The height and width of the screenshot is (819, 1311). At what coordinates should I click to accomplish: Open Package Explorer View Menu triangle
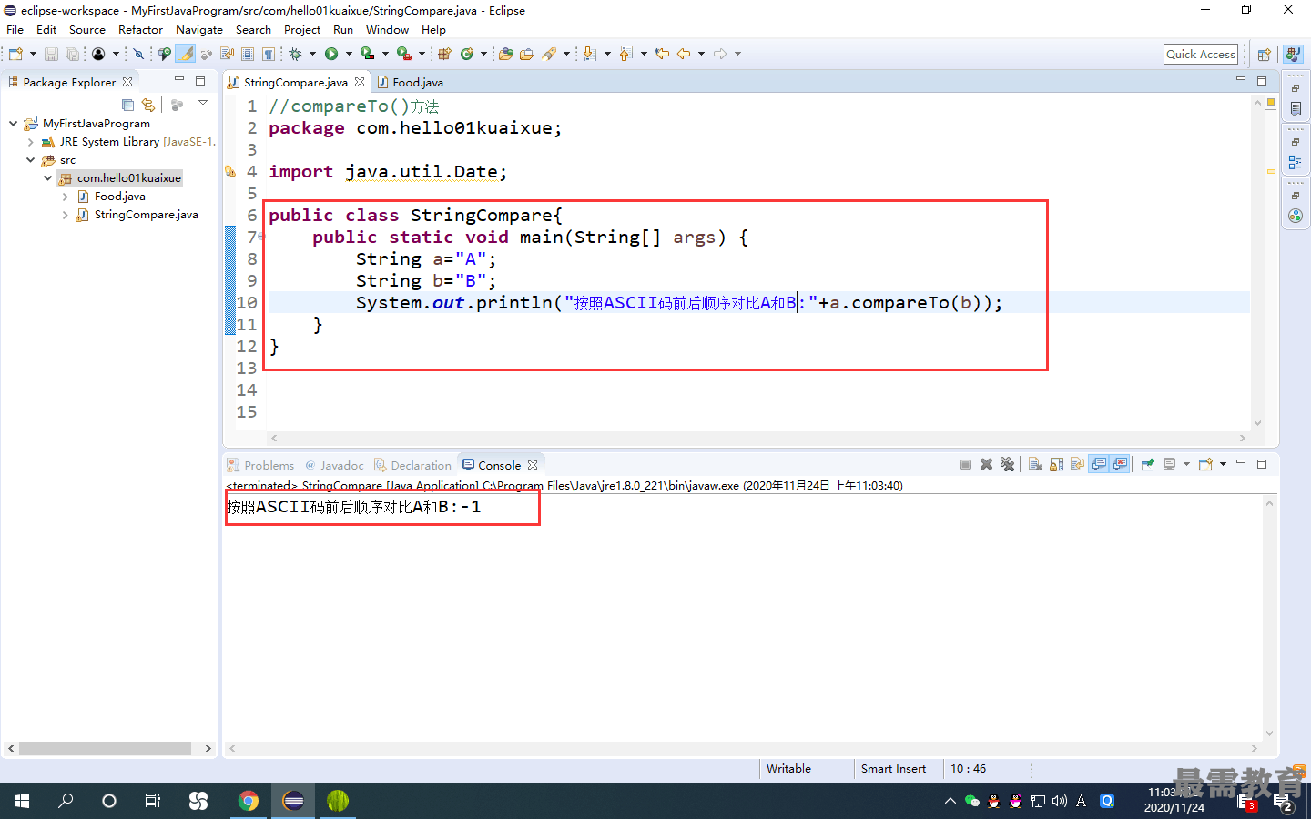pos(203,103)
